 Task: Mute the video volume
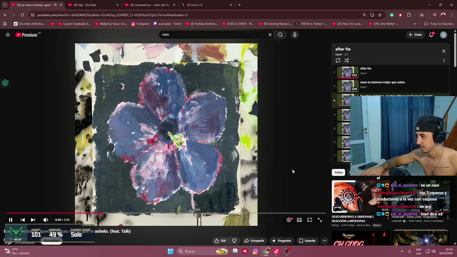[45, 220]
